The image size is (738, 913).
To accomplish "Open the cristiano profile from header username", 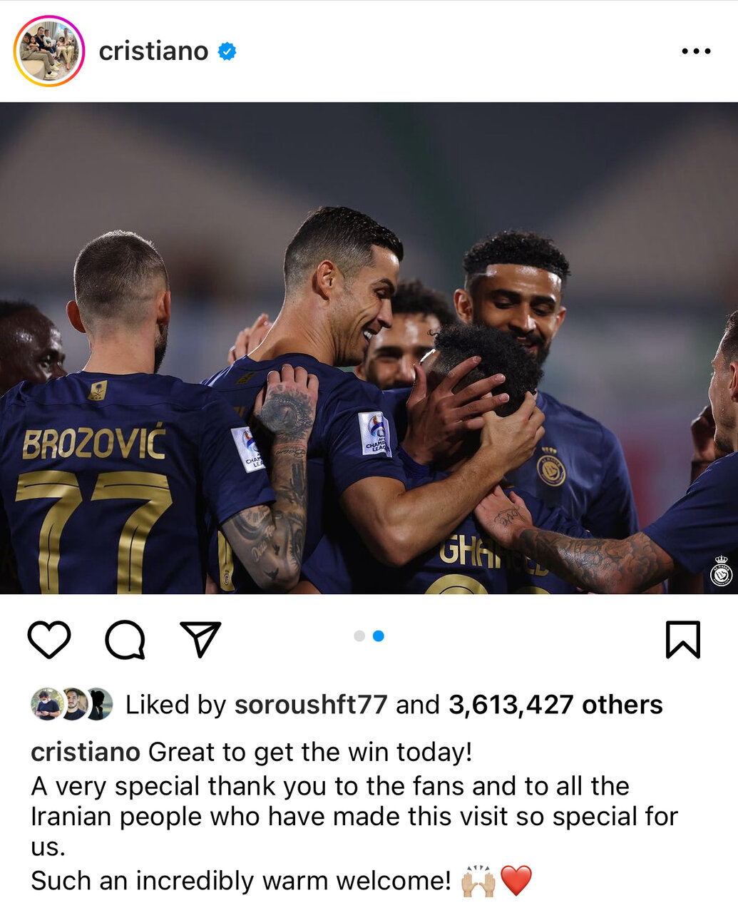I will point(153,51).
